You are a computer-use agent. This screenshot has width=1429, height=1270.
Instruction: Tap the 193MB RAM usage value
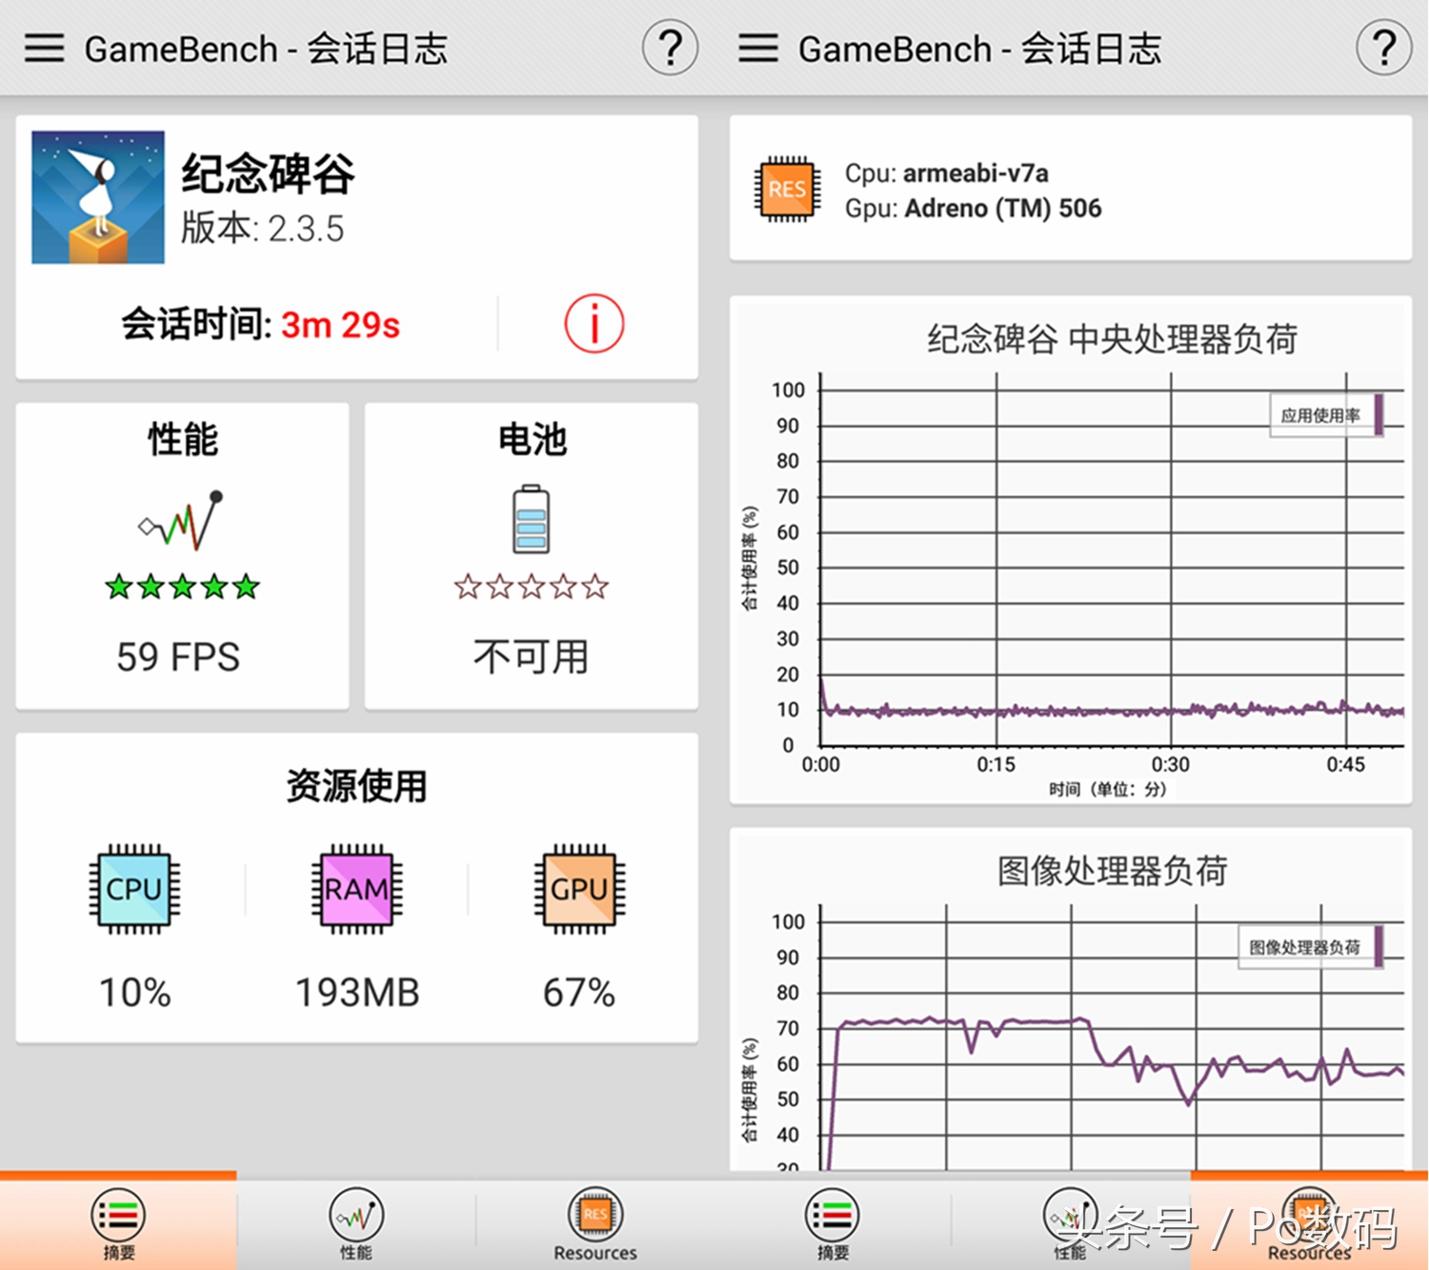(x=357, y=993)
